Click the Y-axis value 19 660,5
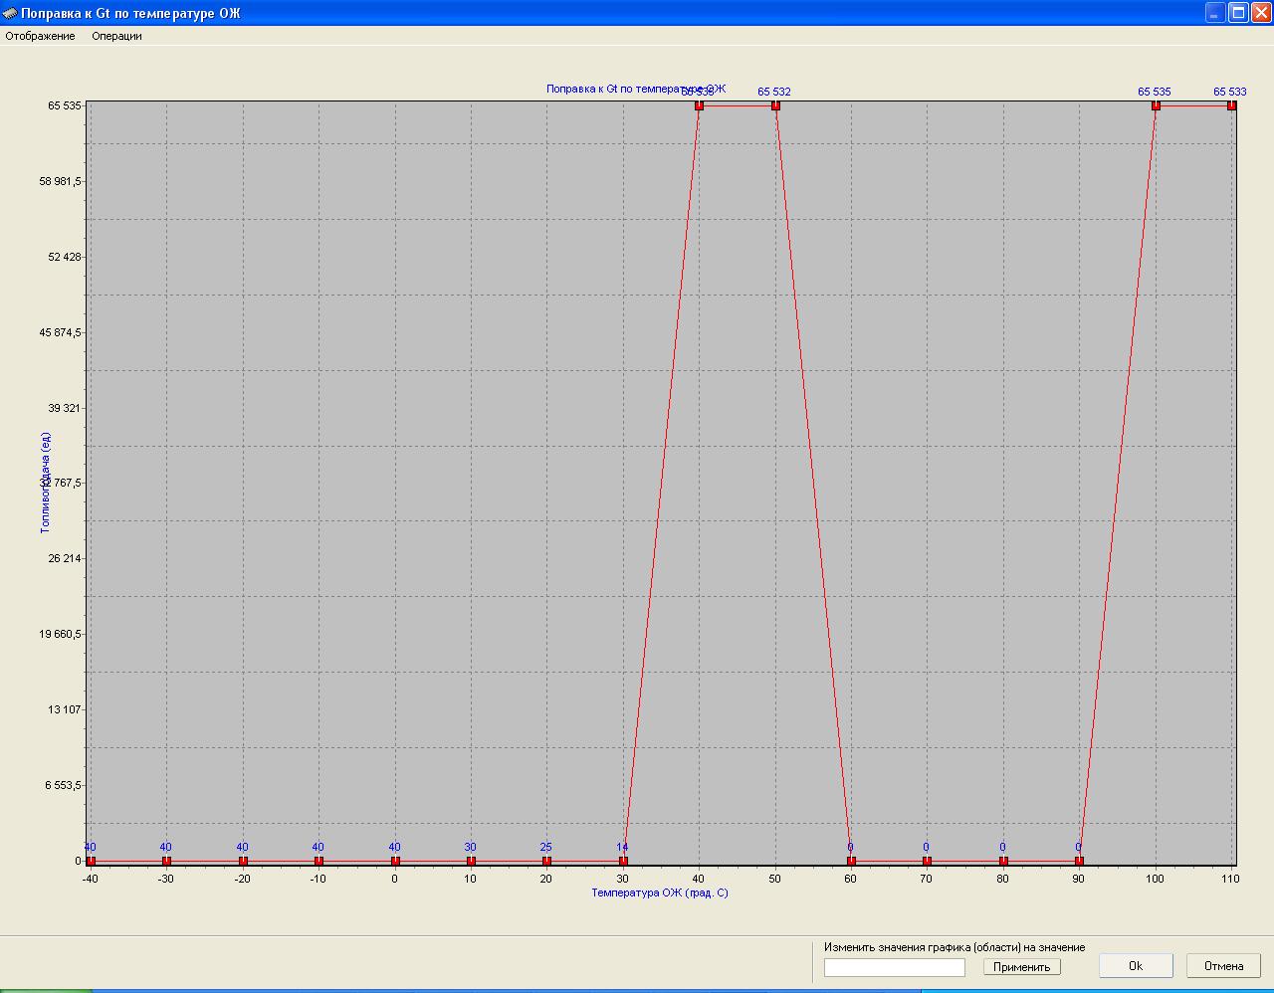 (61, 634)
